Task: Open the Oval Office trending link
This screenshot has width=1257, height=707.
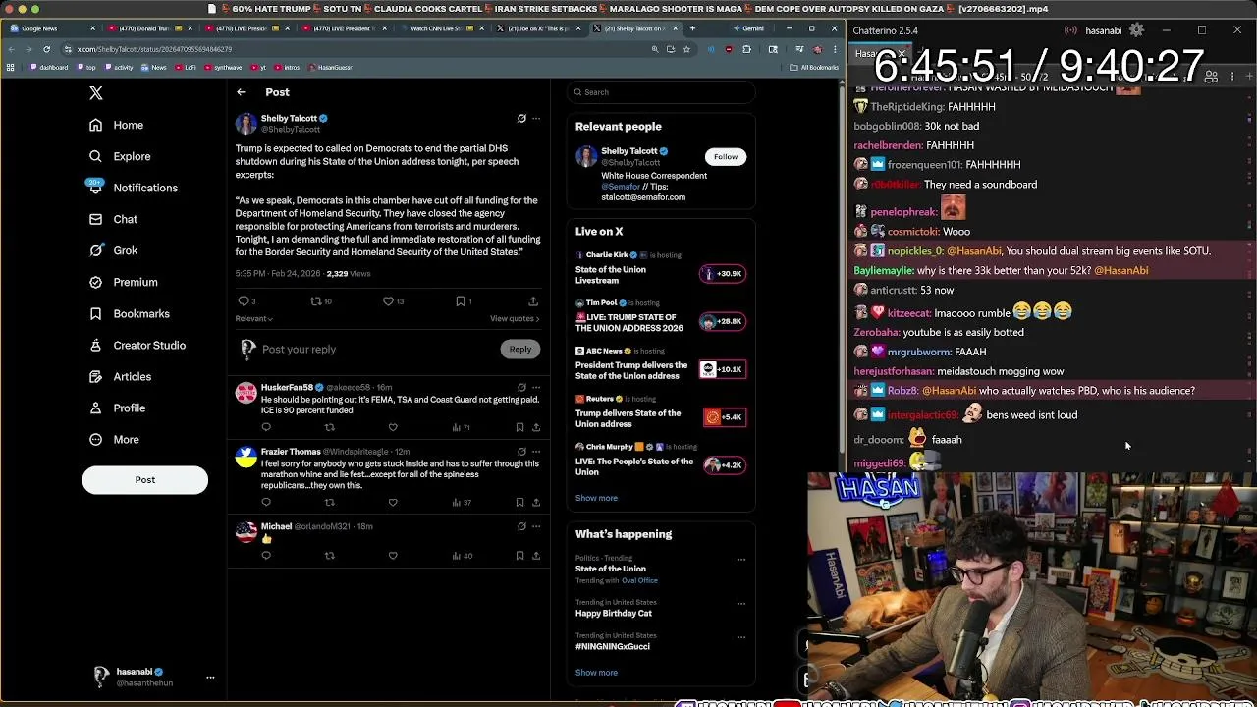Action: 639,580
